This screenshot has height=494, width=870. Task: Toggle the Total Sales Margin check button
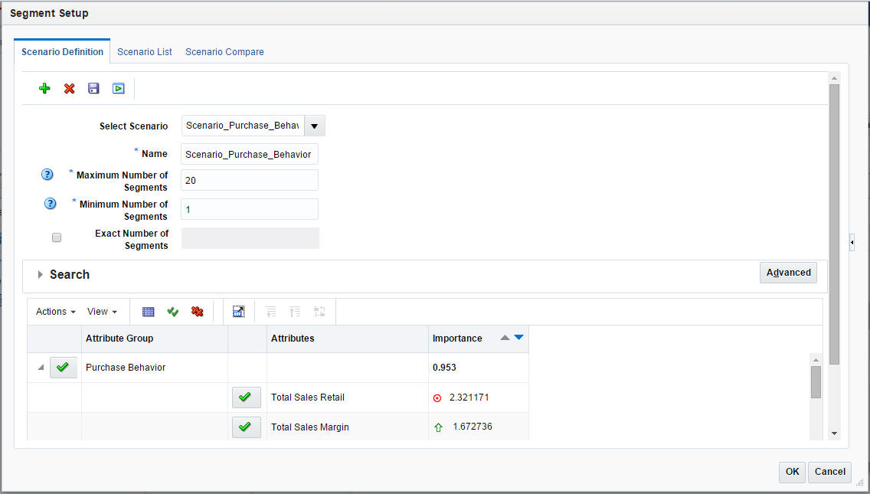(247, 427)
